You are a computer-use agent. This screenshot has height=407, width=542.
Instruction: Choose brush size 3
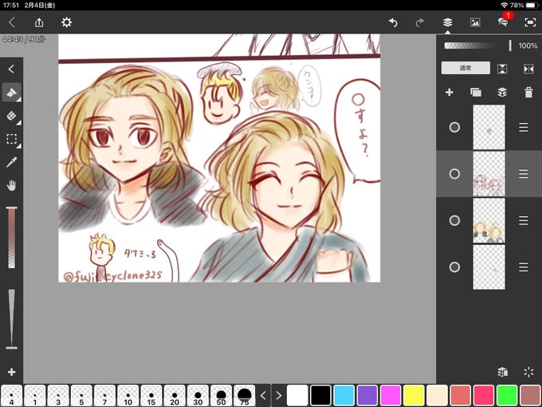[58, 396]
